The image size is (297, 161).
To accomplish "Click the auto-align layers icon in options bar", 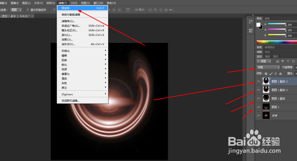I will click(x=128, y=10).
